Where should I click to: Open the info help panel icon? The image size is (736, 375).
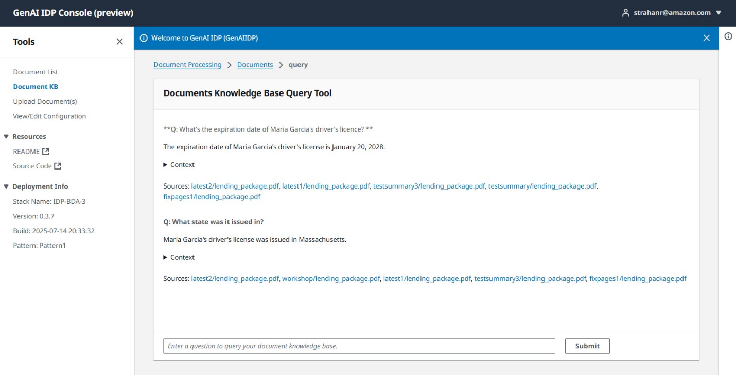tap(728, 36)
